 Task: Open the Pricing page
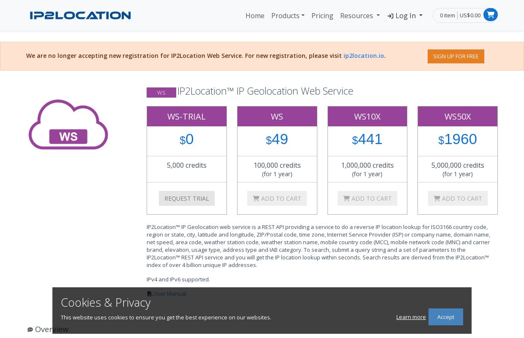tap(322, 16)
